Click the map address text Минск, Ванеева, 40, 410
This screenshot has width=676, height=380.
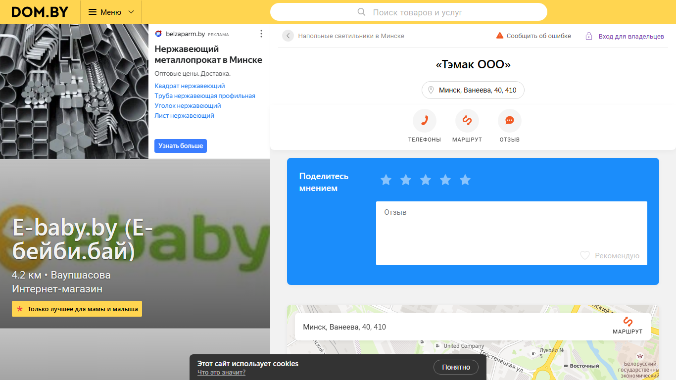tap(344, 327)
